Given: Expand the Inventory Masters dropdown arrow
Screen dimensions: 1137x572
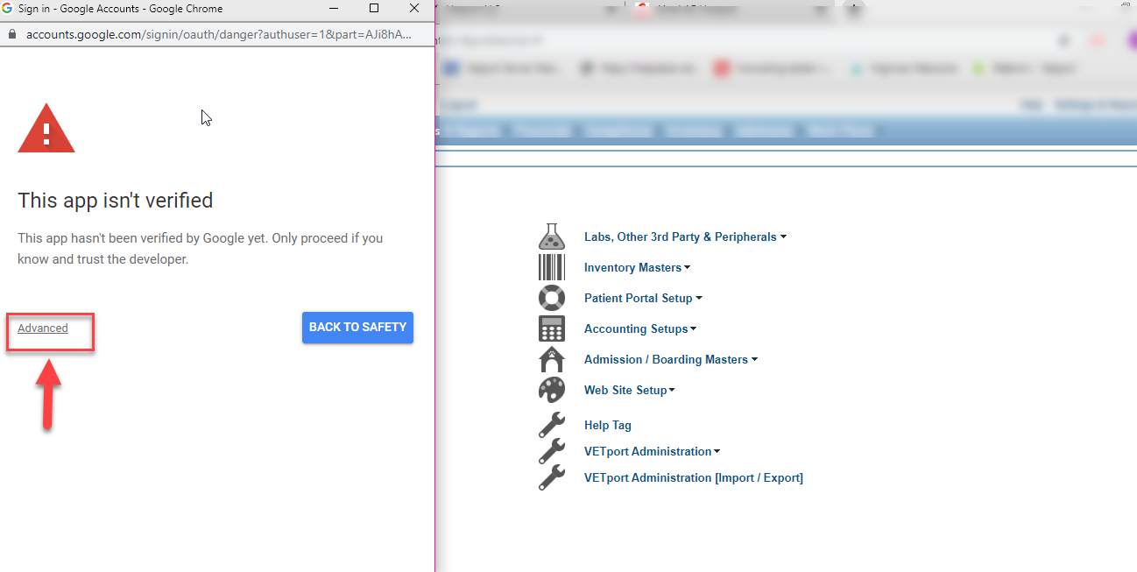Looking at the screenshot, I should 688,267.
